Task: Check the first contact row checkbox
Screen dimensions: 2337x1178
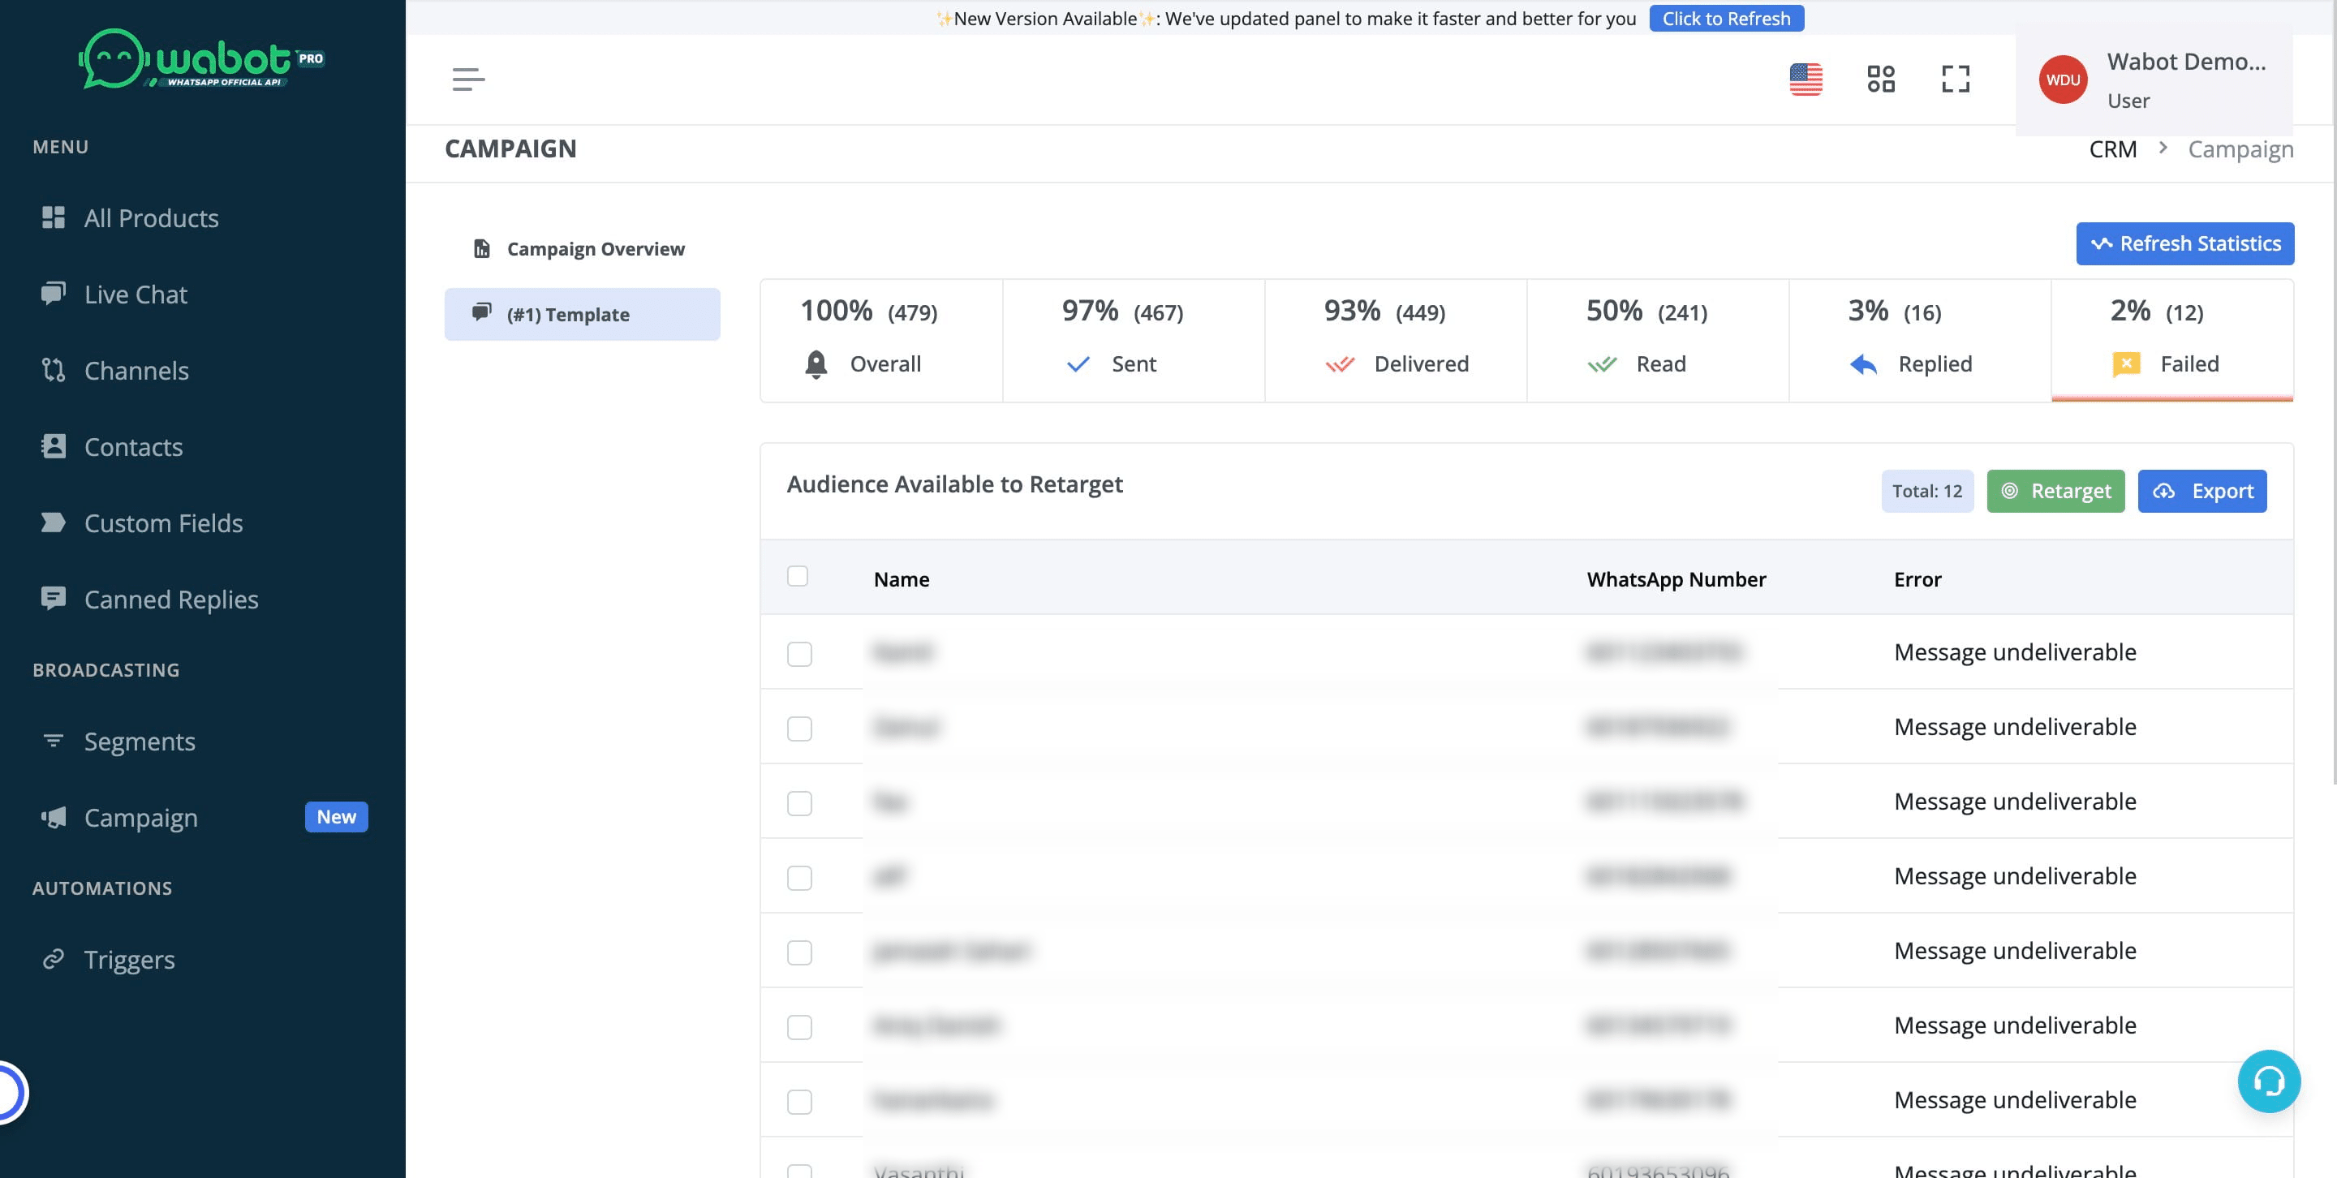Action: [799, 653]
